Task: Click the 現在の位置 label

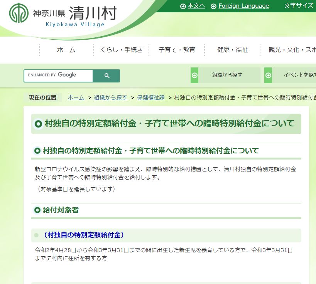Action: [42, 97]
